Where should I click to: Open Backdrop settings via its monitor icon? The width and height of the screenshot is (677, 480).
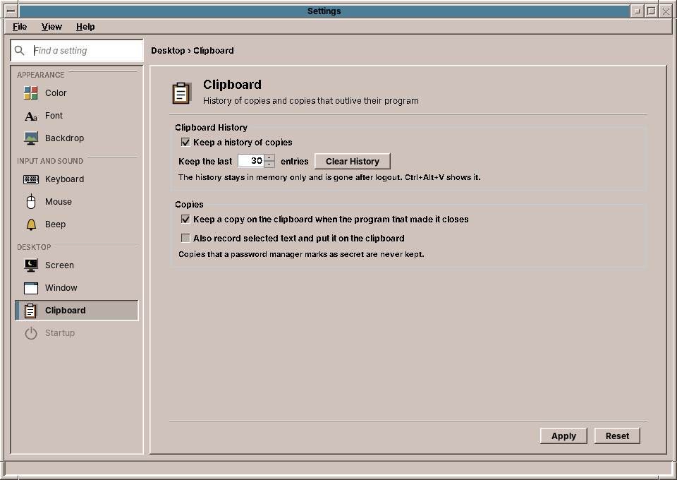click(30, 138)
